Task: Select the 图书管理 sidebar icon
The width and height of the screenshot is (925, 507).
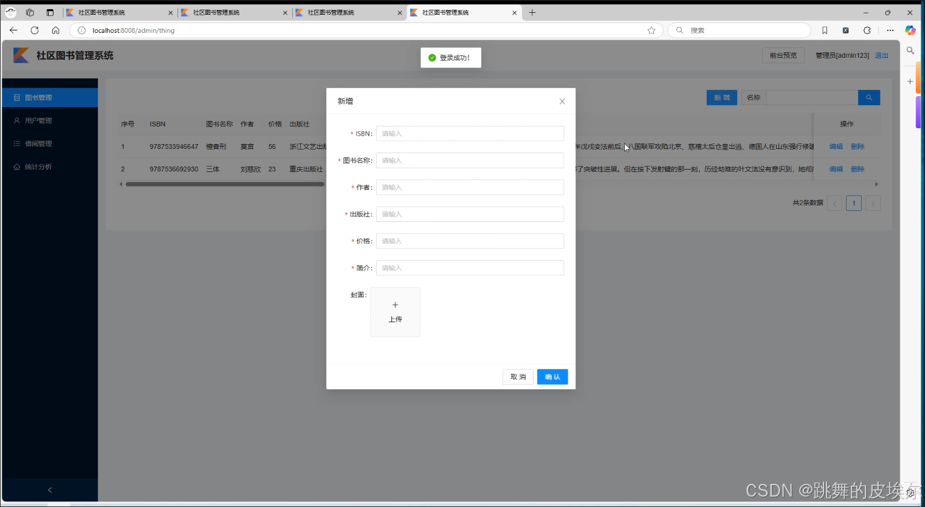Action: click(x=16, y=97)
